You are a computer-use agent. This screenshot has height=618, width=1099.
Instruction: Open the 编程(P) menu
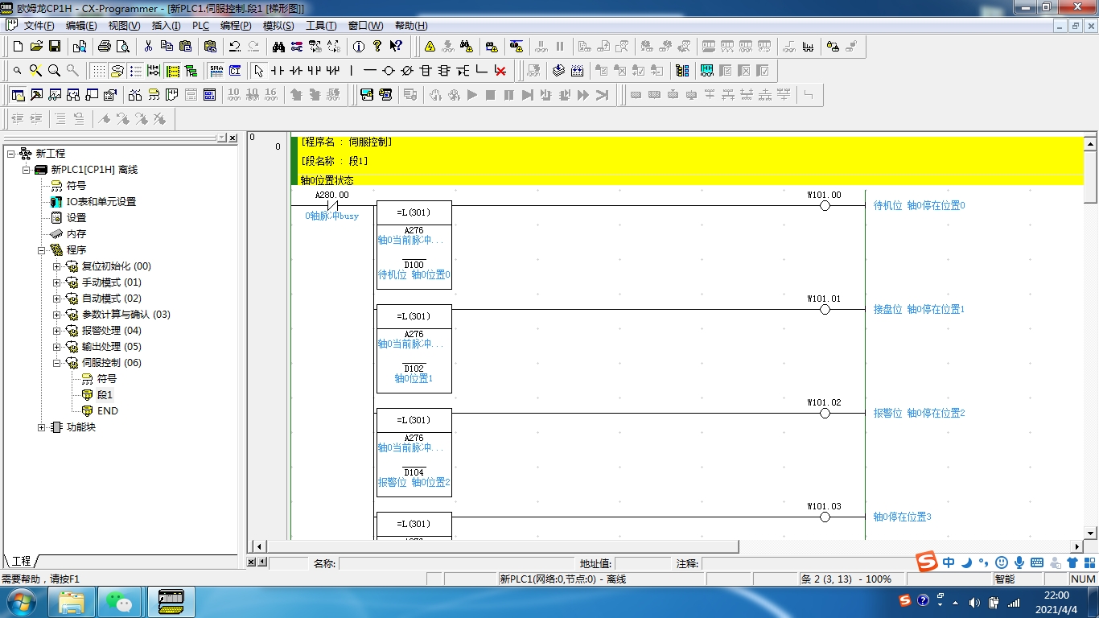(236, 26)
